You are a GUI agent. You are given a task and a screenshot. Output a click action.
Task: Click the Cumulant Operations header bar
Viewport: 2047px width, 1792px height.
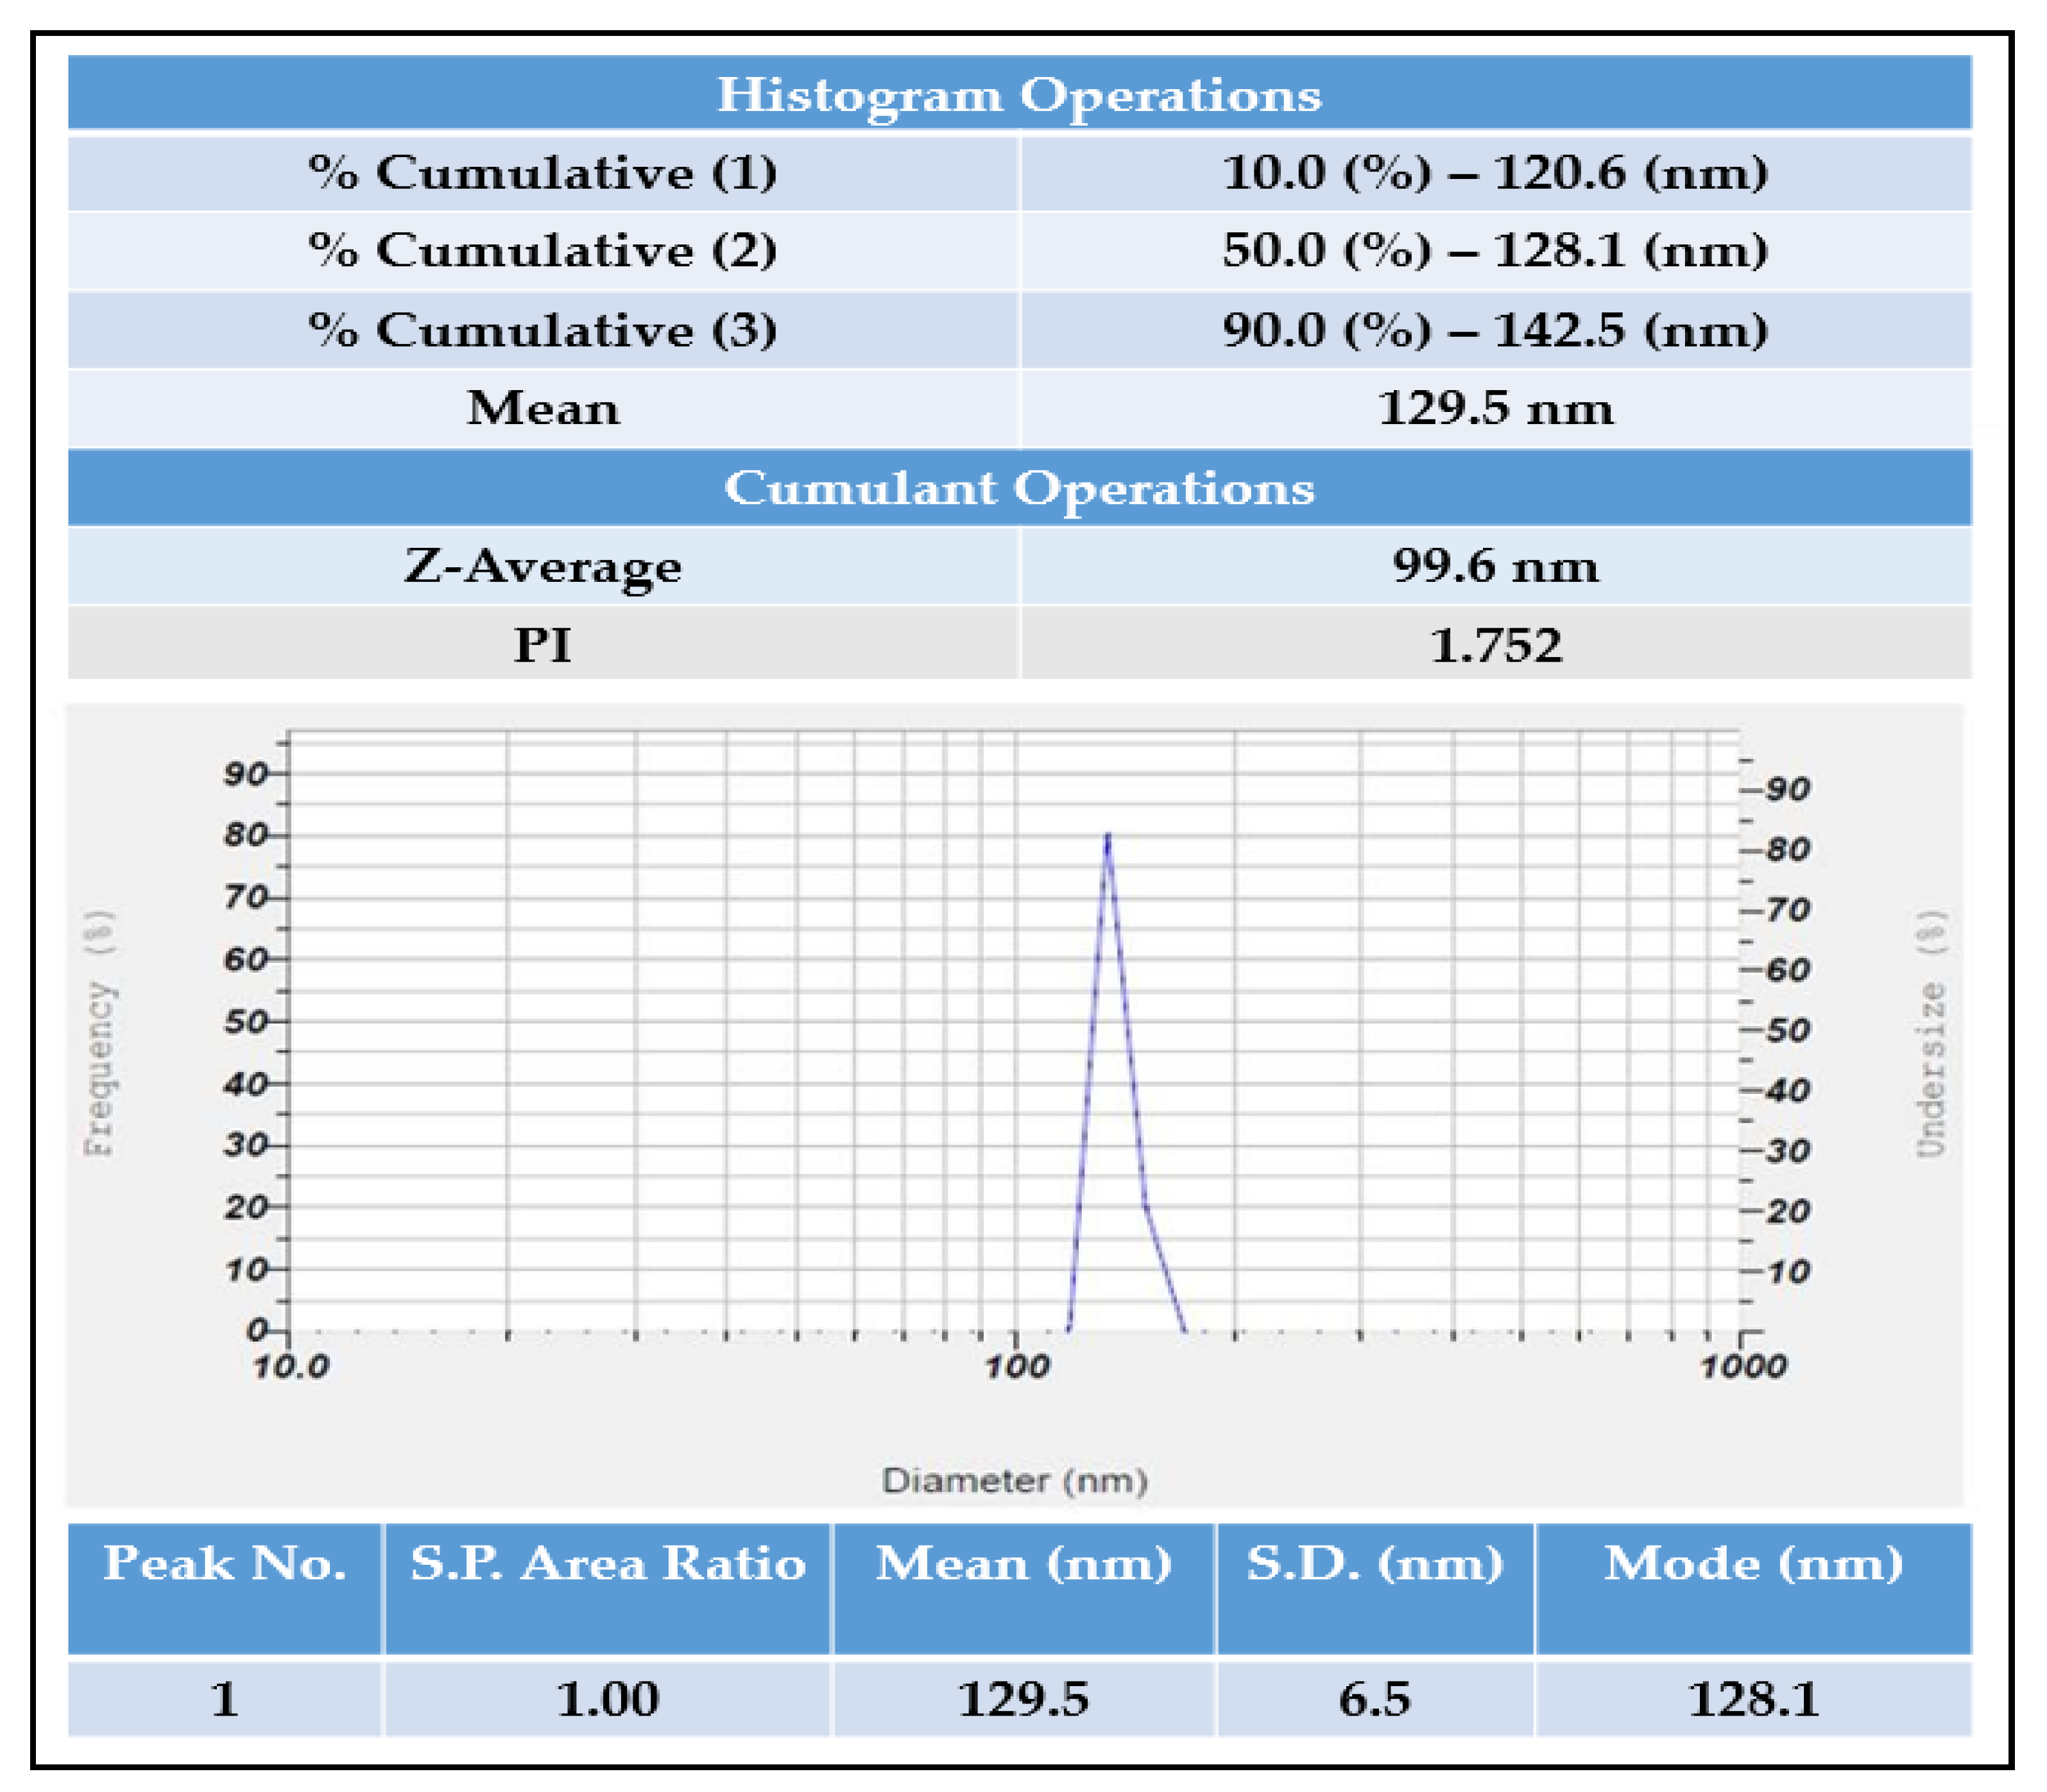pyautogui.click(x=1019, y=488)
